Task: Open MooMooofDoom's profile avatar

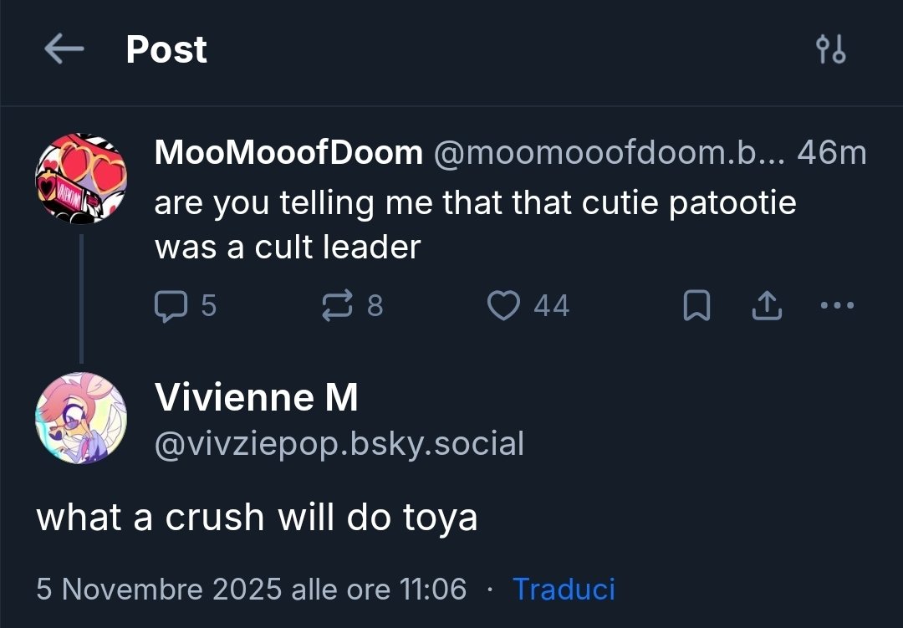Action: (x=81, y=179)
